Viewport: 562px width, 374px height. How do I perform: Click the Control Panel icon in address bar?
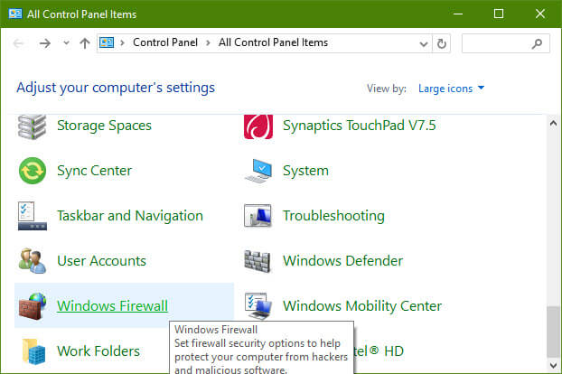(x=107, y=42)
